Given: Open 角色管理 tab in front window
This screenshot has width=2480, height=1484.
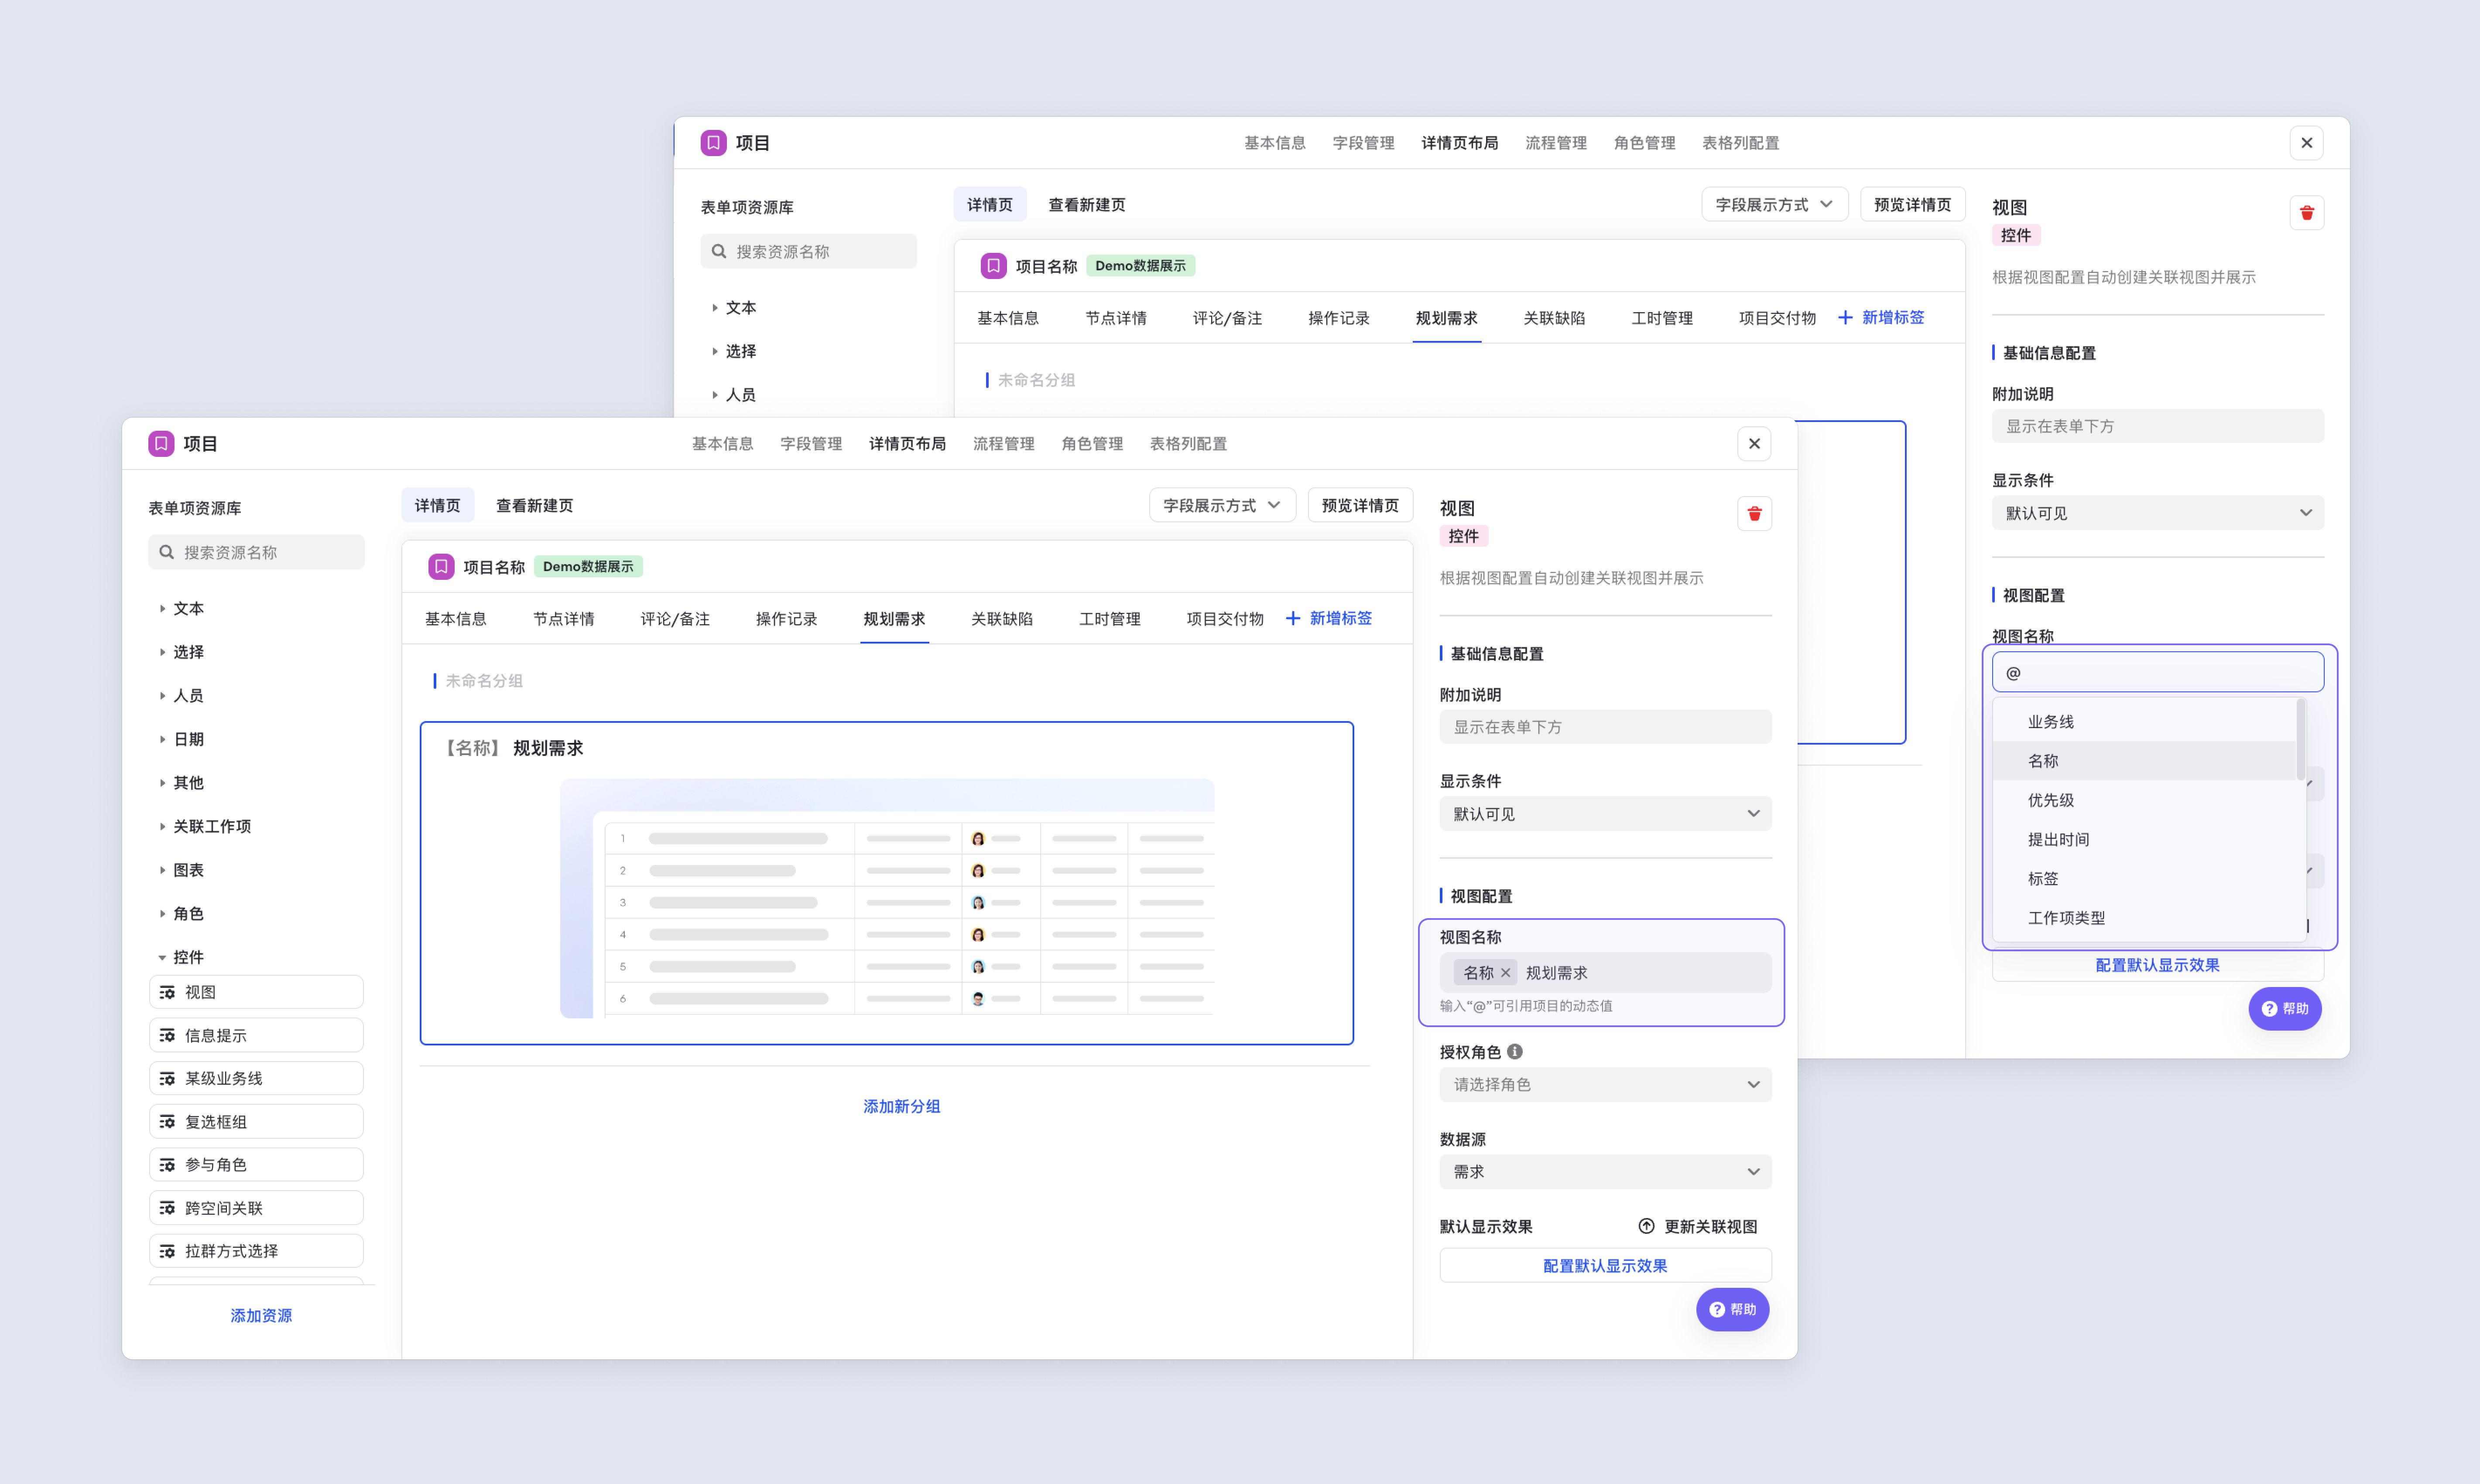Looking at the screenshot, I should click(1092, 444).
